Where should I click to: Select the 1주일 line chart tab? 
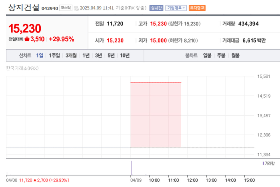point(54,55)
